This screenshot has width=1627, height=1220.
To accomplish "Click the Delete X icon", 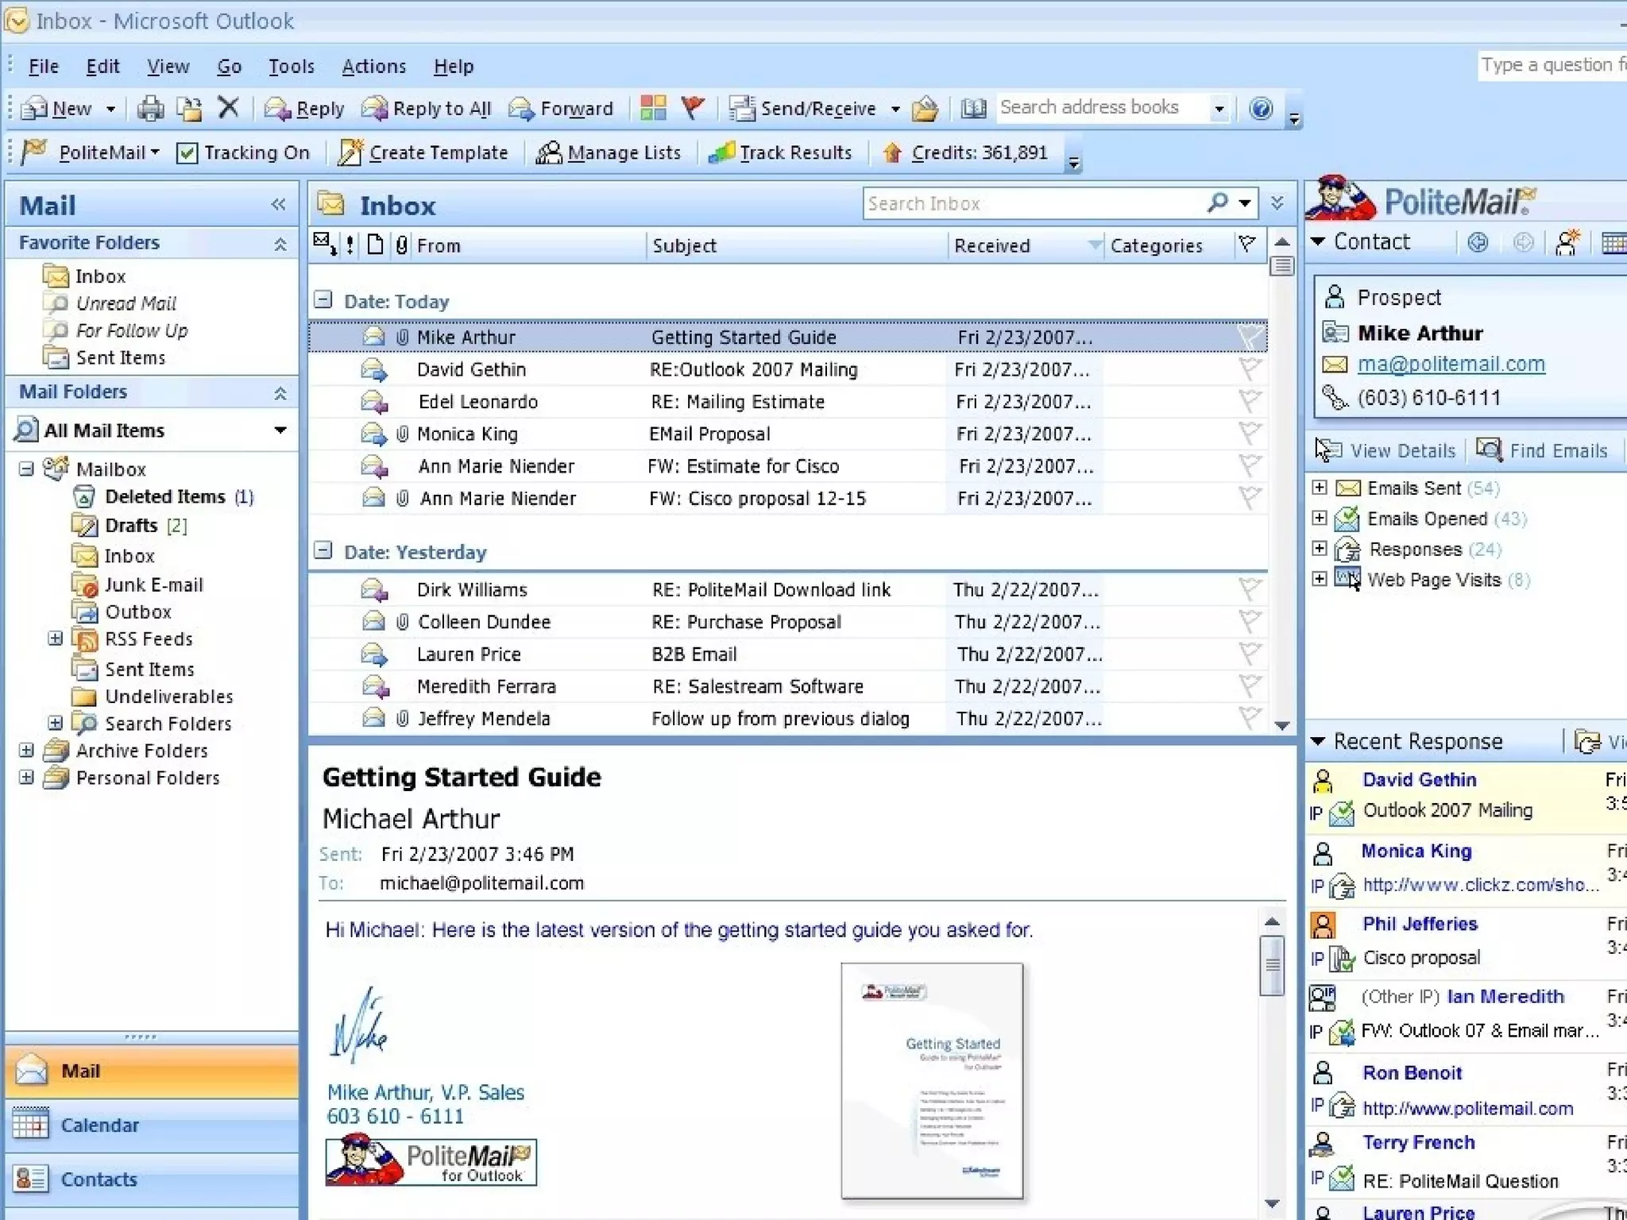I will [x=228, y=107].
